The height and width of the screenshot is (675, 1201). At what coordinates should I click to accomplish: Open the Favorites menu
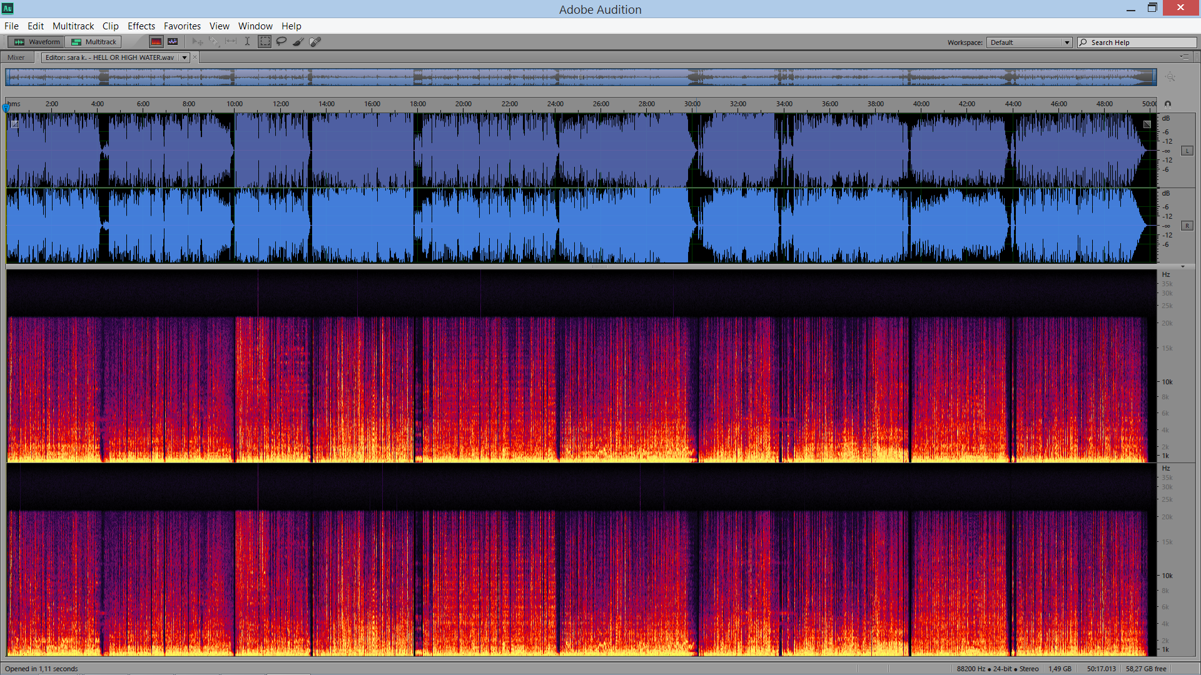pos(182,26)
